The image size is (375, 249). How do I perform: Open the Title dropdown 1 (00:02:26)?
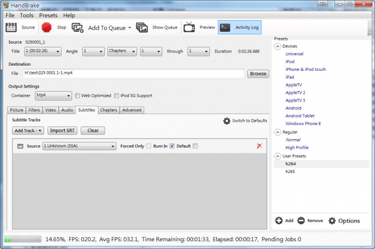[x=43, y=51]
